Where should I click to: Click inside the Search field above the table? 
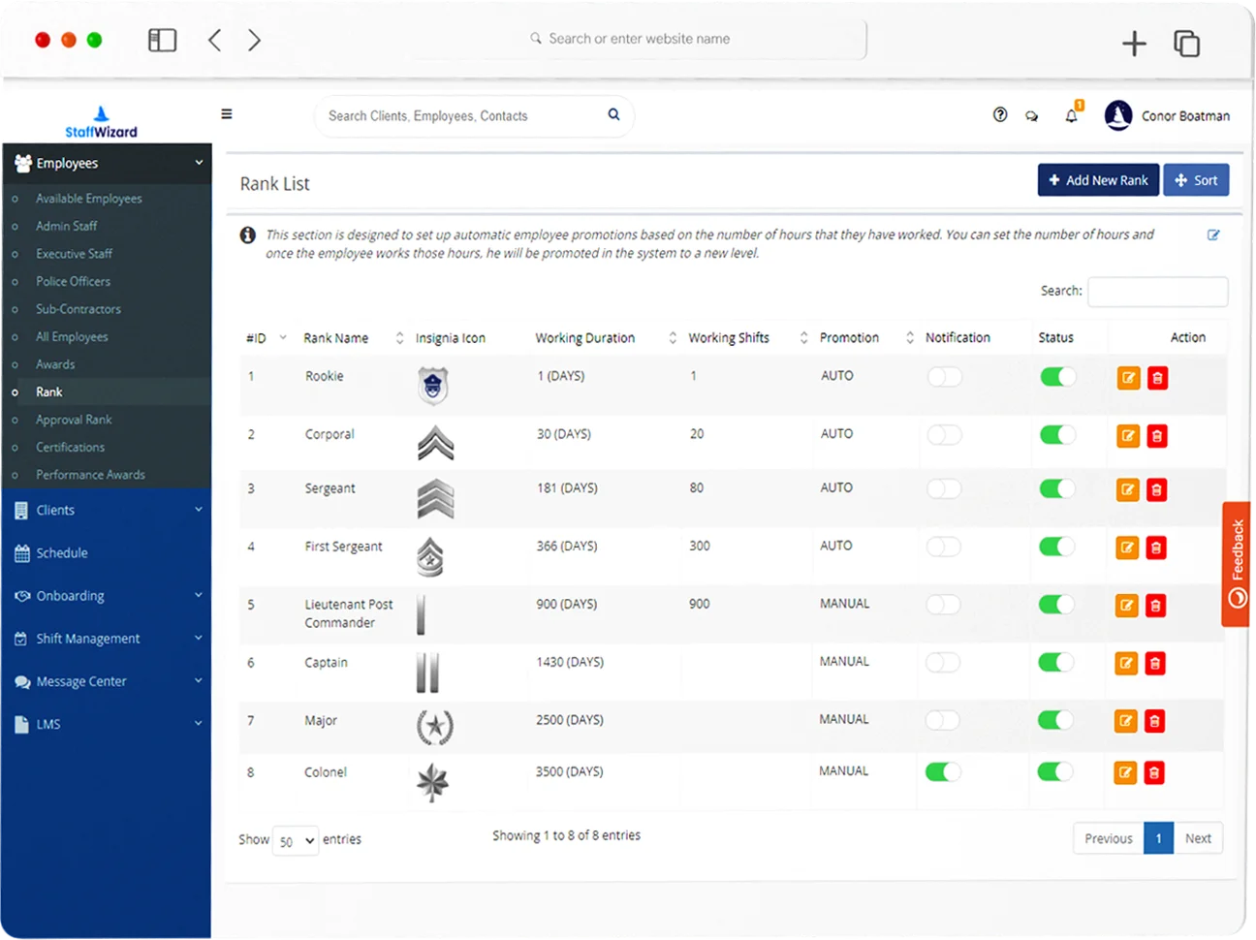click(x=1157, y=291)
